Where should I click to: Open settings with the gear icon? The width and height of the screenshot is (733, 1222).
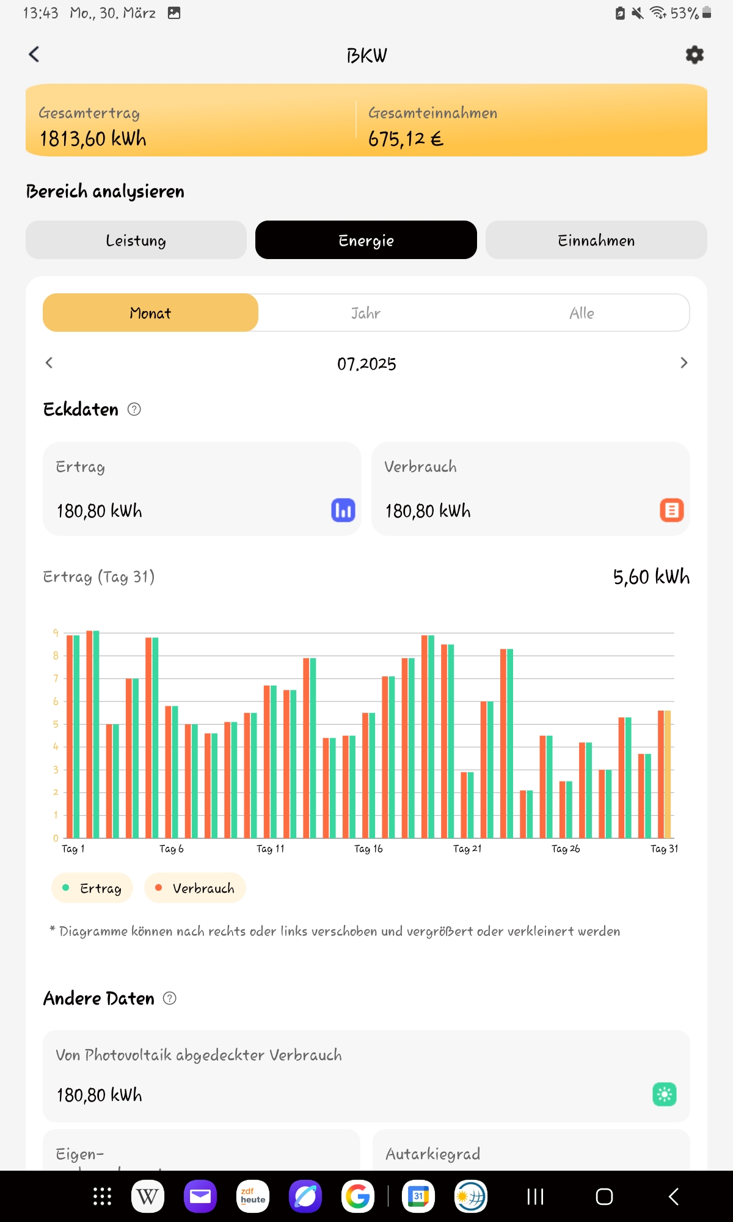tap(695, 55)
